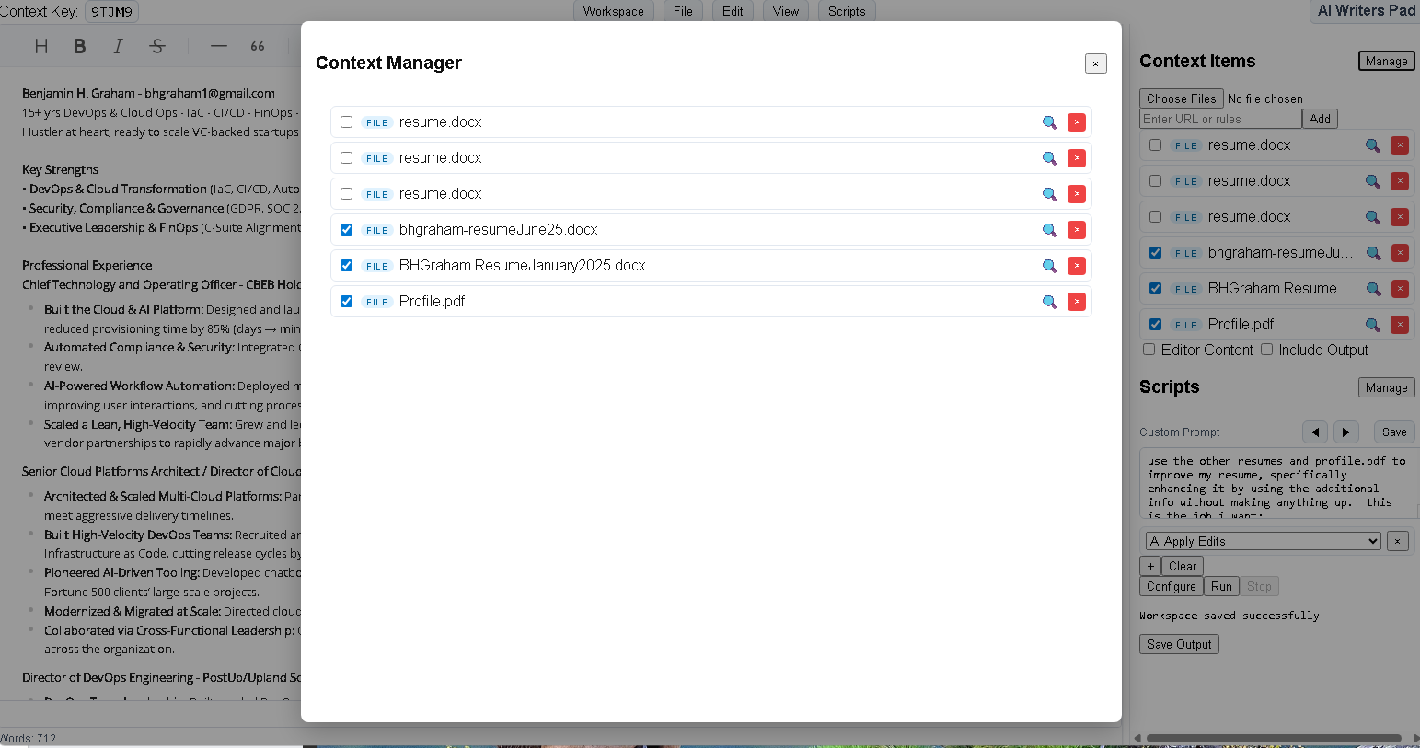Viewport: 1420px width, 748px height.
Task: Check first resume.docx in Context Manager
Action: click(346, 121)
